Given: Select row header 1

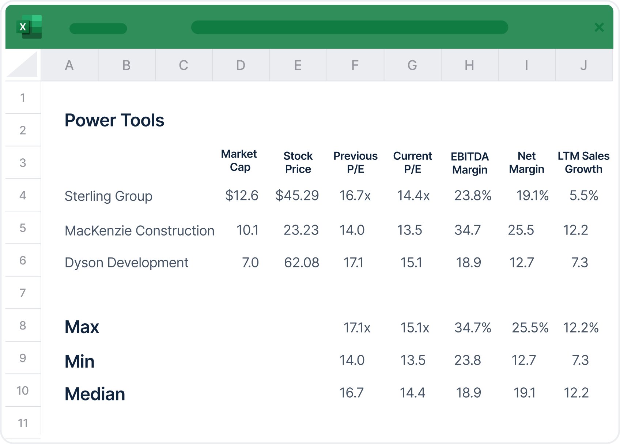Looking at the screenshot, I should click(23, 97).
